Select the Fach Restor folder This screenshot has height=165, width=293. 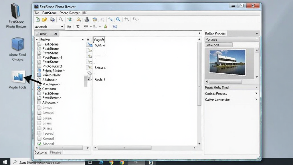point(49,98)
